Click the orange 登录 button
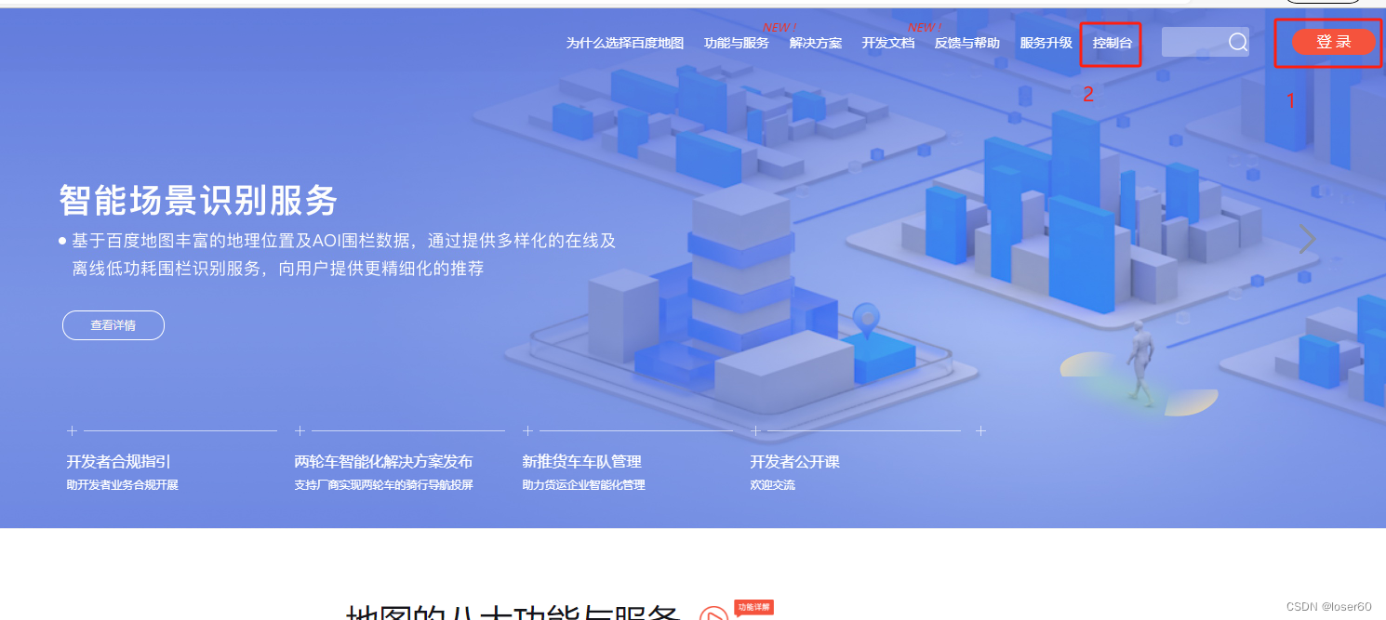The width and height of the screenshot is (1386, 620). 1334,42
